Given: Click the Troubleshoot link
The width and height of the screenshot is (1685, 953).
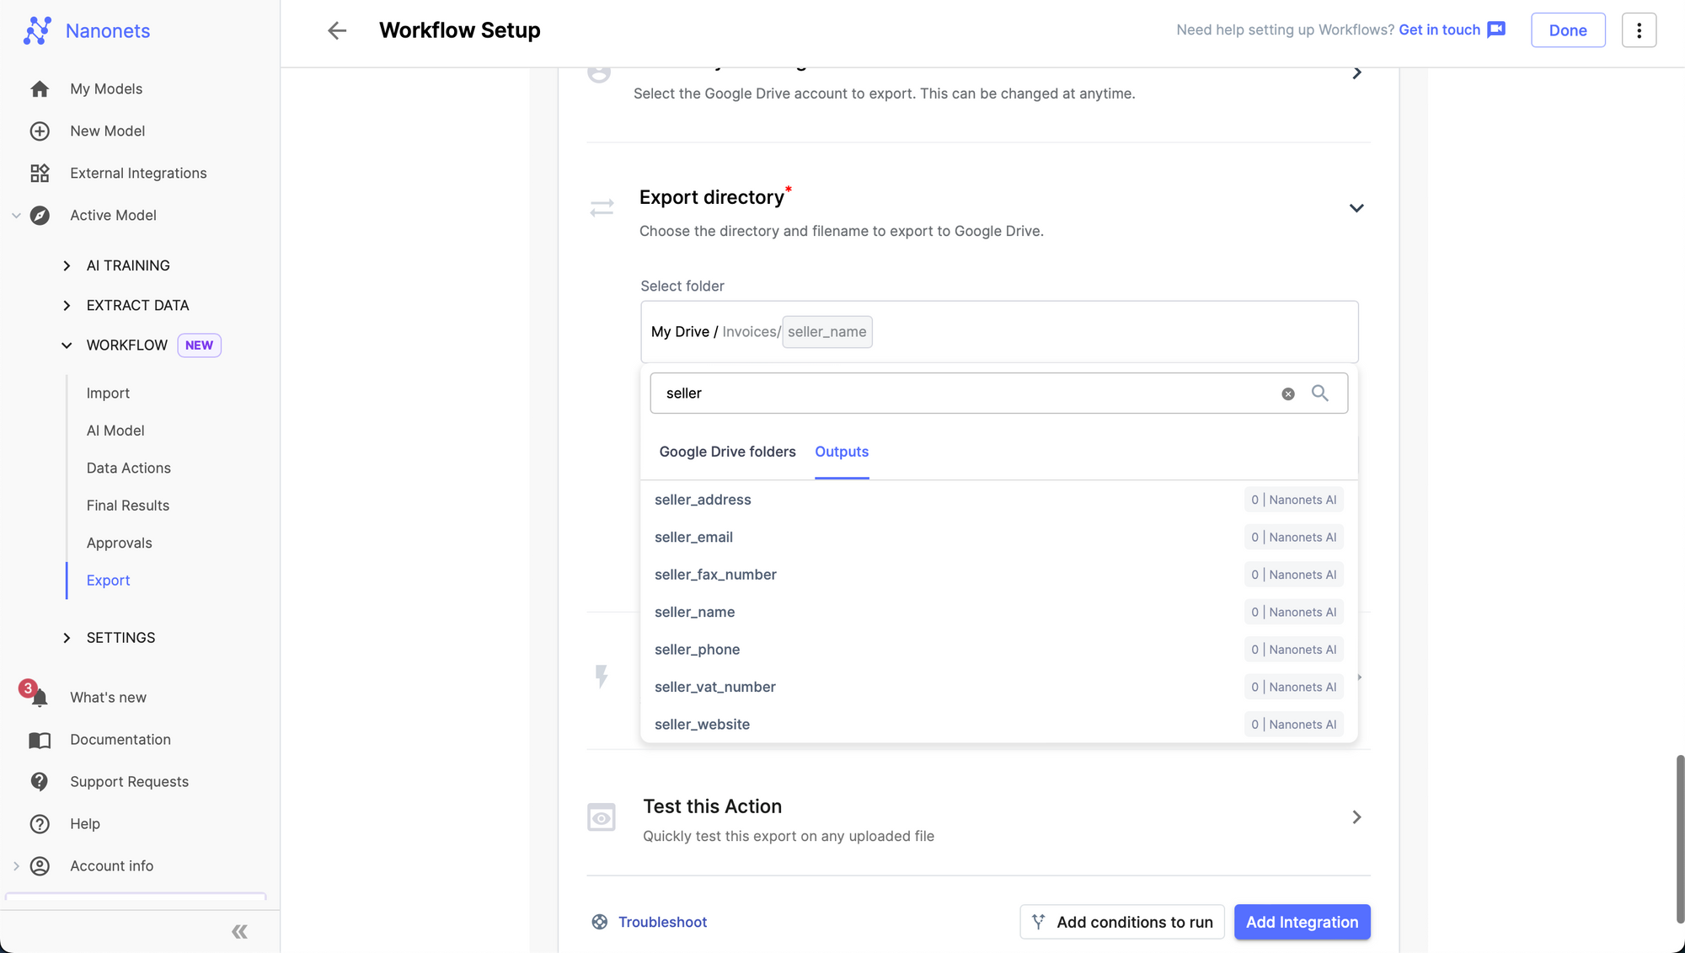Looking at the screenshot, I should (x=661, y=922).
